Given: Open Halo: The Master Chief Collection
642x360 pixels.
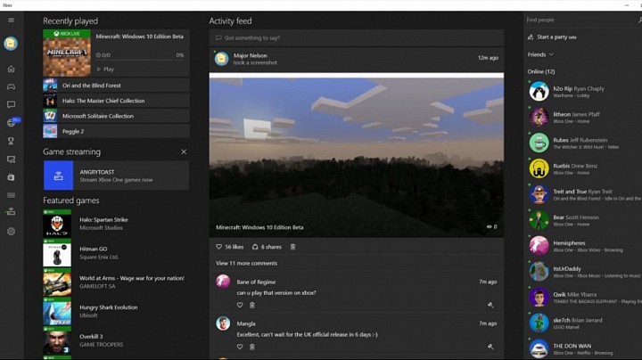Looking at the screenshot, I should (x=116, y=101).
